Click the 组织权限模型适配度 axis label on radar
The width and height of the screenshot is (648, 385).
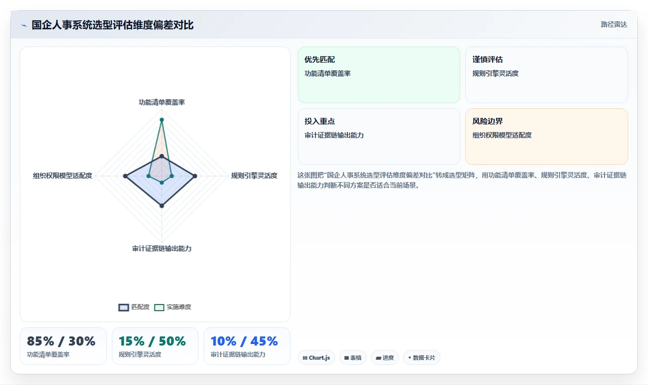(x=63, y=176)
